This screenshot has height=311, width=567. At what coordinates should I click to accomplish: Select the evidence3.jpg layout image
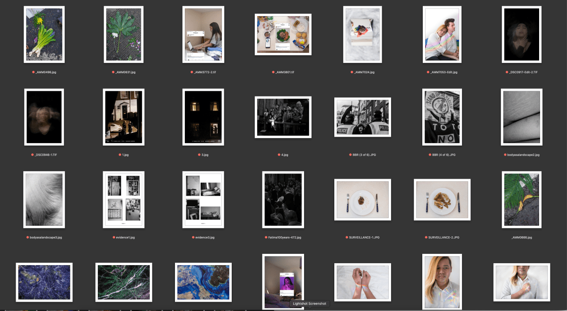coord(203,199)
